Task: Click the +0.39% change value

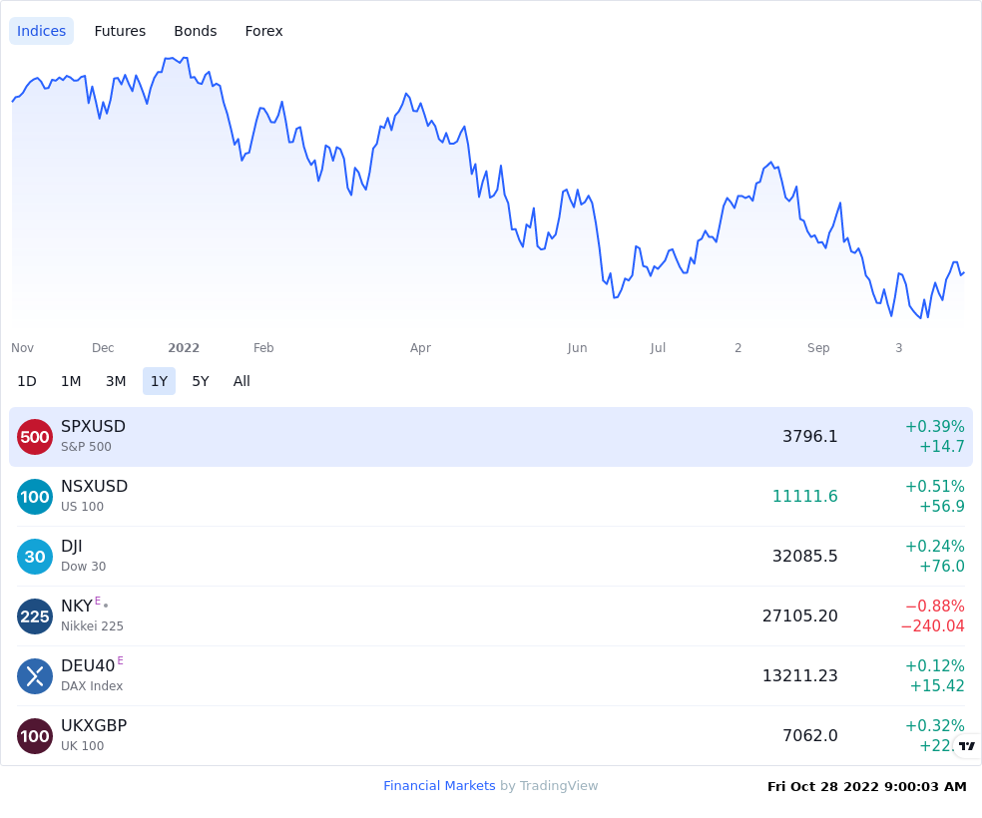Action: pyautogui.click(x=934, y=426)
